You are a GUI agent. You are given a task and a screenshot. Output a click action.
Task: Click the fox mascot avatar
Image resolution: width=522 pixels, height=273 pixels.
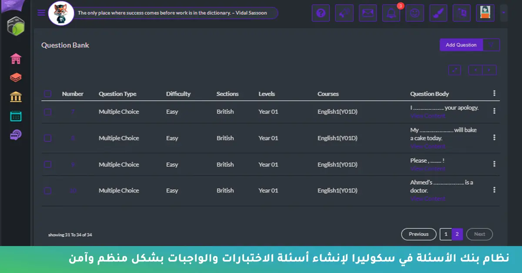pyautogui.click(x=61, y=13)
